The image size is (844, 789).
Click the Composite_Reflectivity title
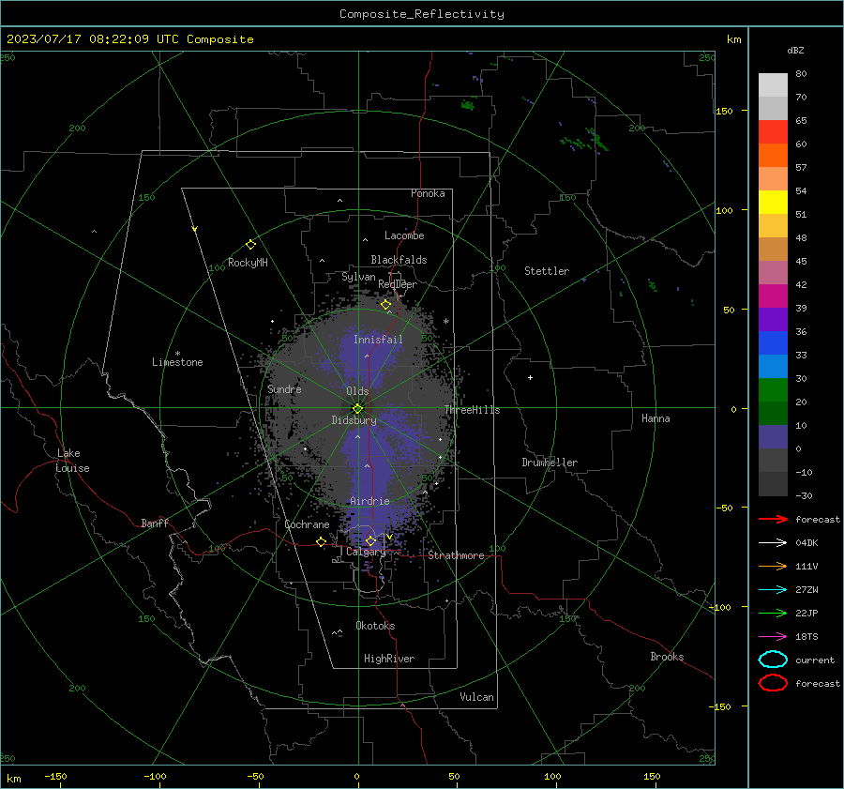422,14
